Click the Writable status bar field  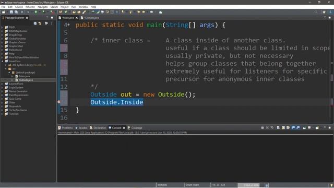click(162, 185)
